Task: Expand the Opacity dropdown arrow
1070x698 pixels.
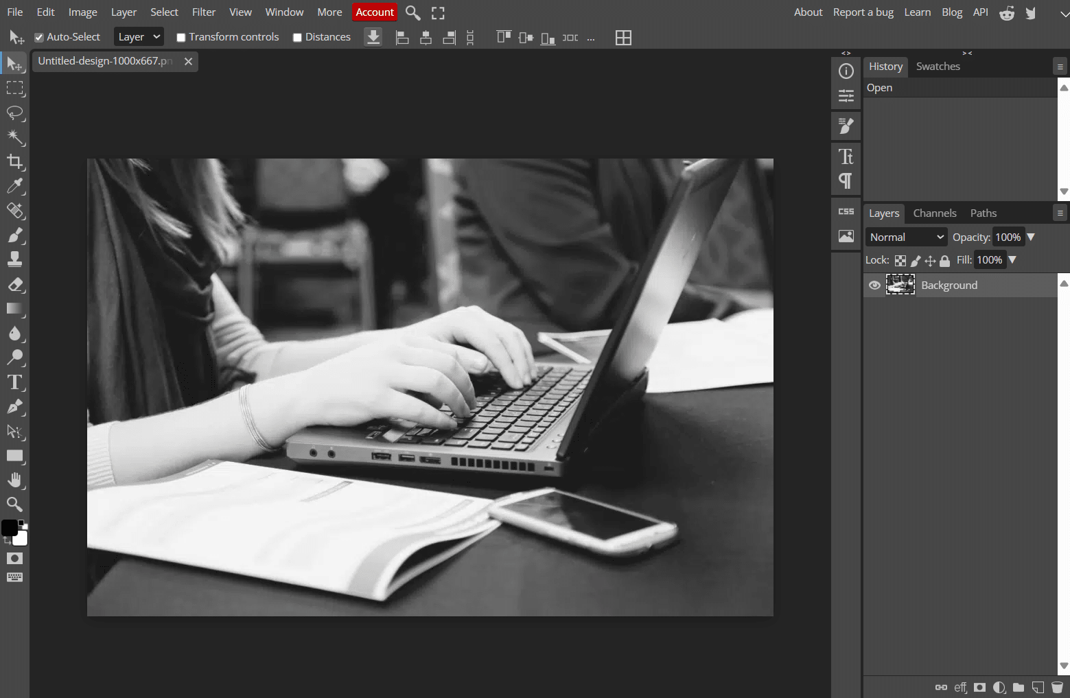Action: pos(1031,236)
